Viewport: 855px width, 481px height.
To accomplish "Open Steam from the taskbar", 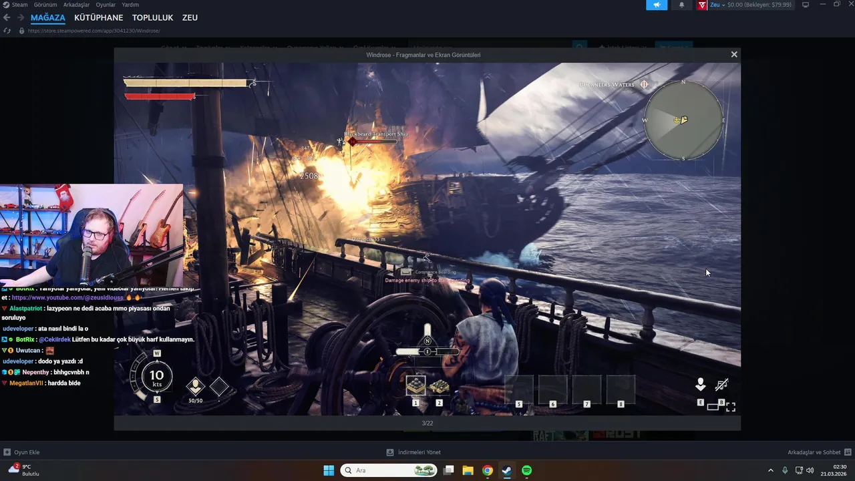I will (507, 470).
